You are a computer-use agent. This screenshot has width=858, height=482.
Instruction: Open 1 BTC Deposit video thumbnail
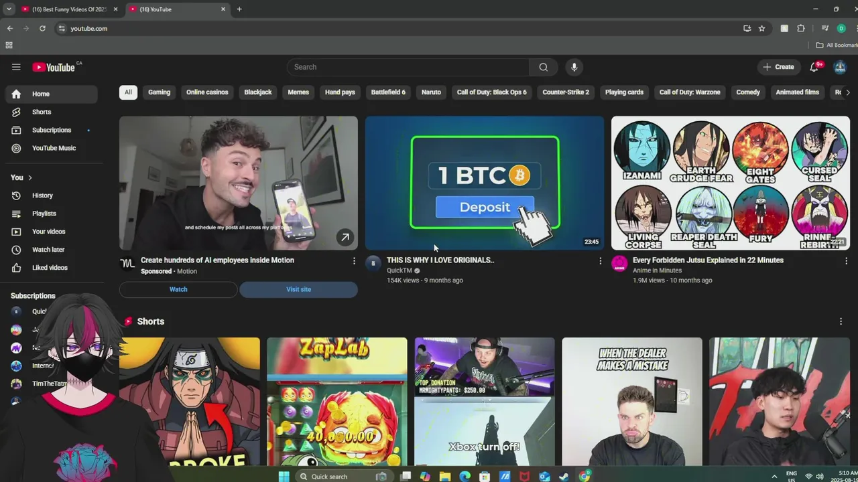pos(485,183)
